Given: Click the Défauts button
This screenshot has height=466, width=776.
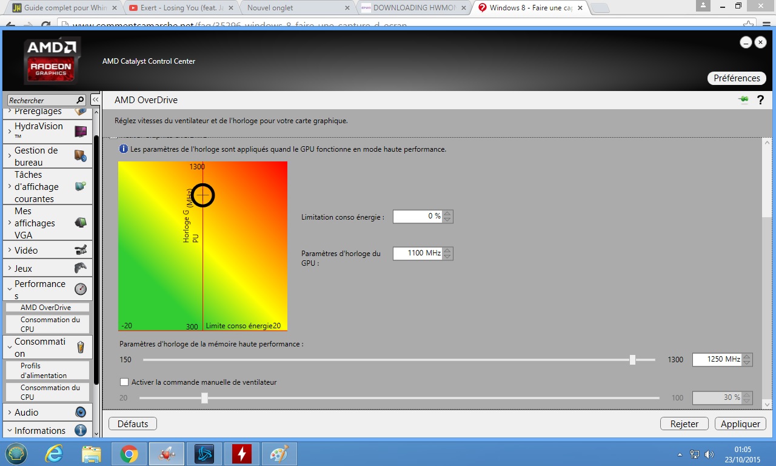Looking at the screenshot, I should pos(133,424).
